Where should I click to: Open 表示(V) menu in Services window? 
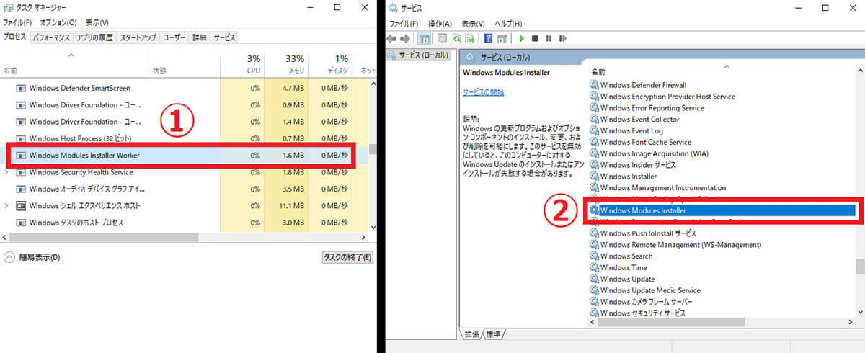pyautogui.click(x=473, y=24)
